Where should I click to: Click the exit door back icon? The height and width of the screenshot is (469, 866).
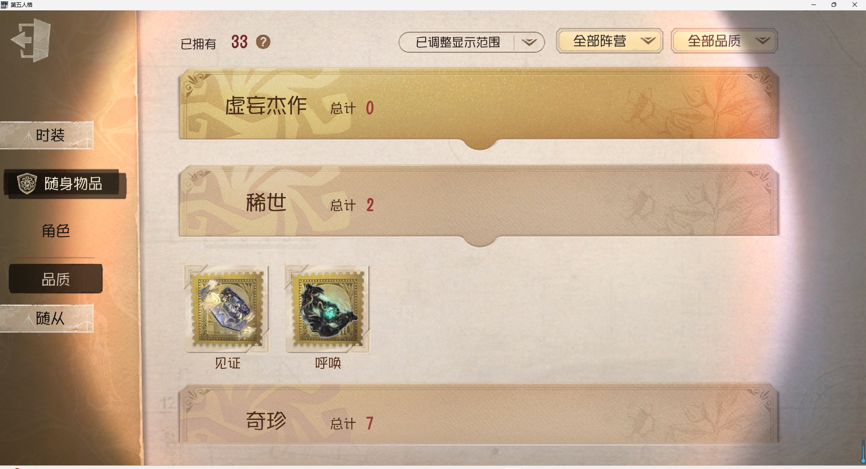[x=31, y=40]
